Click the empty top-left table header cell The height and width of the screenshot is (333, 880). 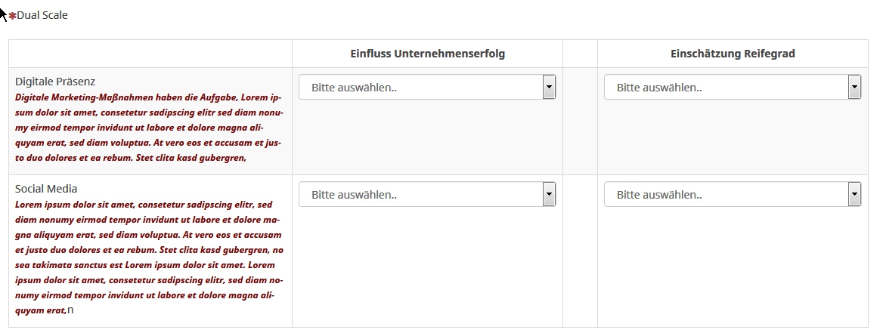150,54
